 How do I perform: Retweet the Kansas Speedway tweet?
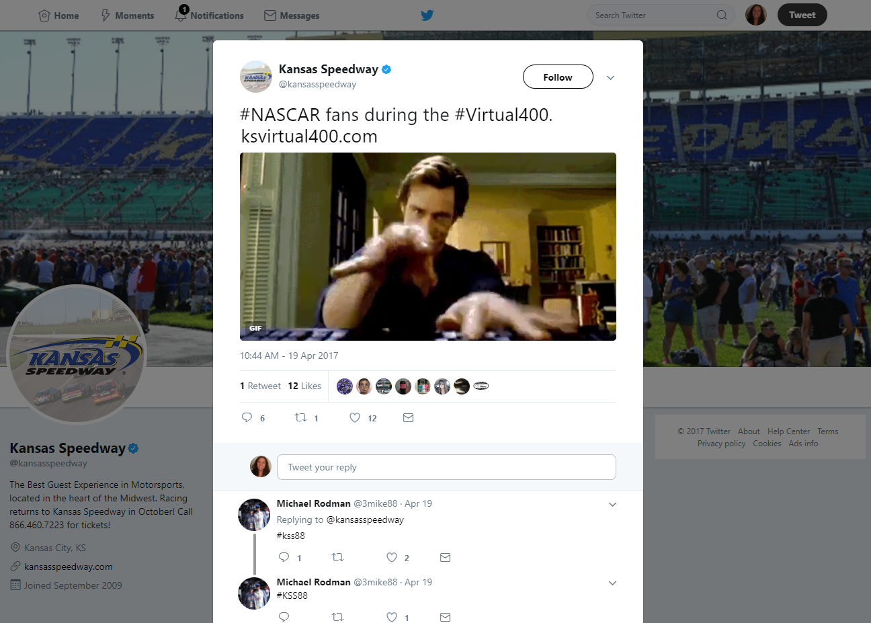point(301,418)
